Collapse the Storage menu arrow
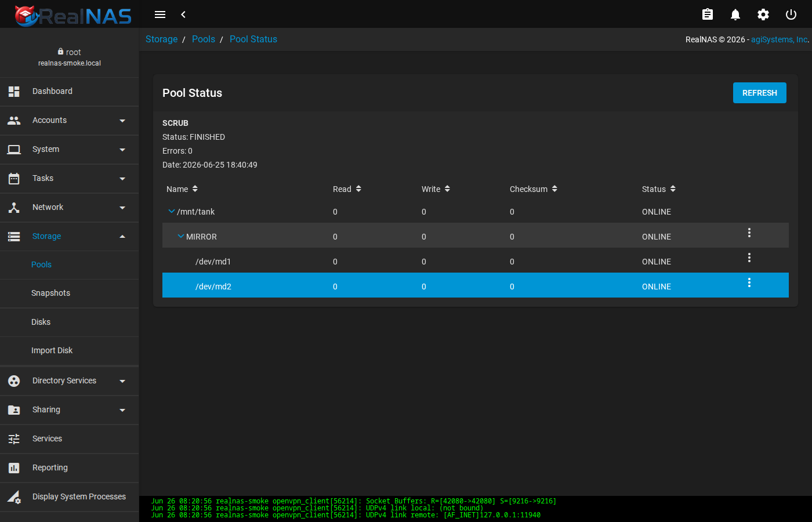The image size is (812, 522). pos(122,237)
